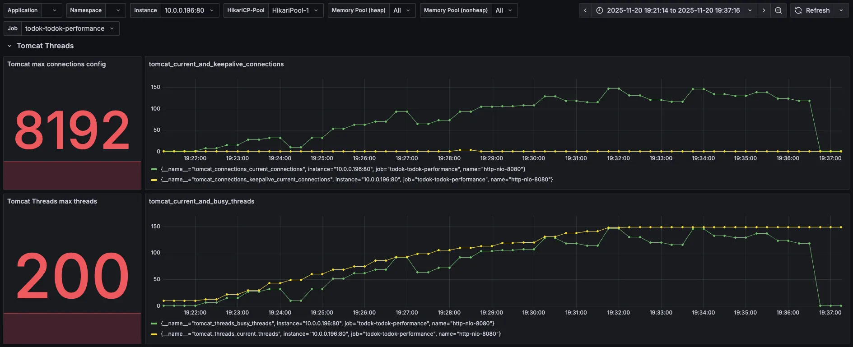The height and width of the screenshot is (347, 853).
Task: Open the tomcat_current_and_busy_threads panel title
Action: pyautogui.click(x=201, y=201)
